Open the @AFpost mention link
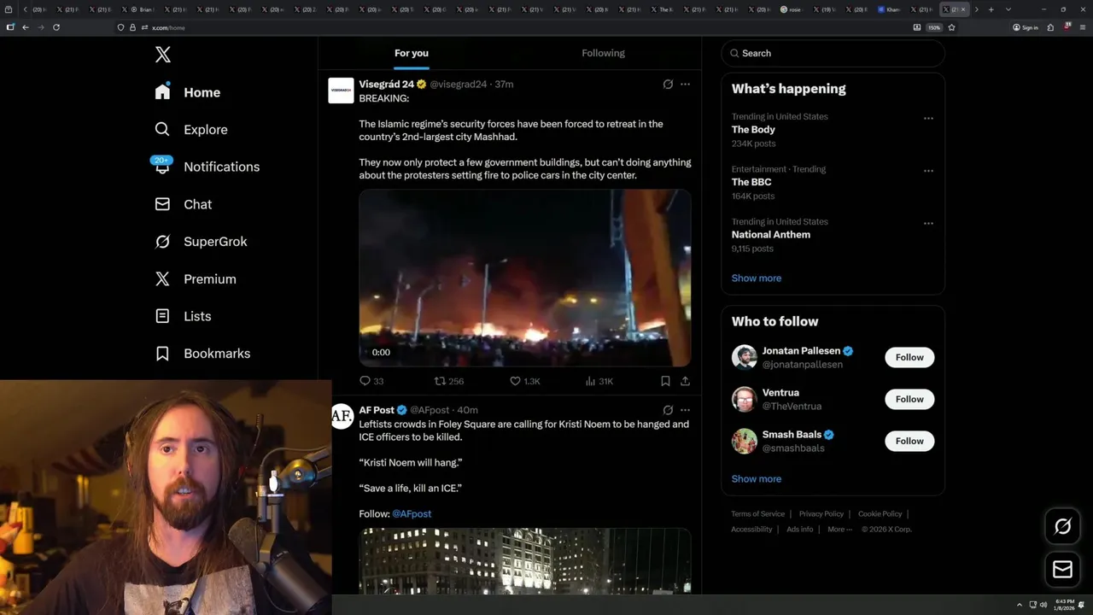The image size is (1093, 615). [412, 514]
